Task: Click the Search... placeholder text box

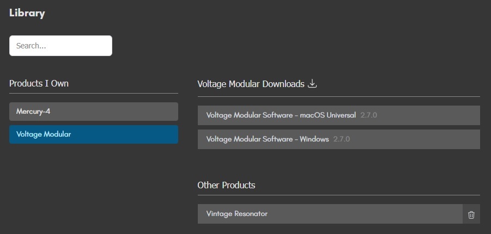Action: (x=60, y=46)
